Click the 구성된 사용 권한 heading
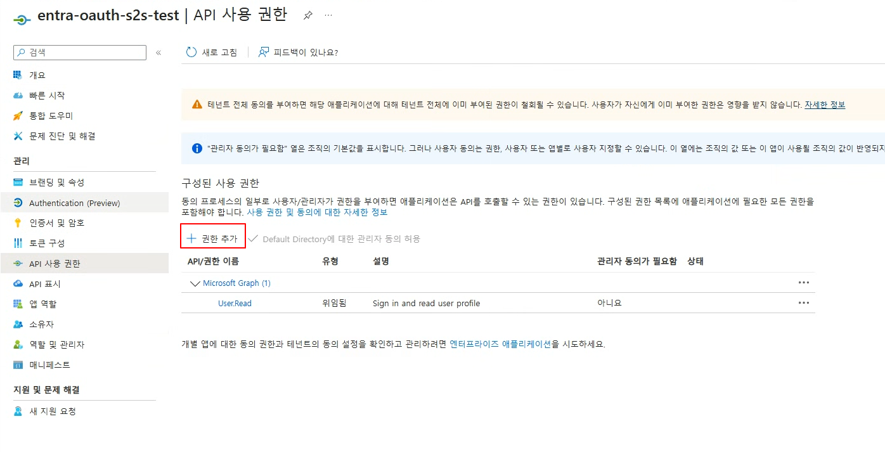885x452 pixels. click(x=220, y=183)
